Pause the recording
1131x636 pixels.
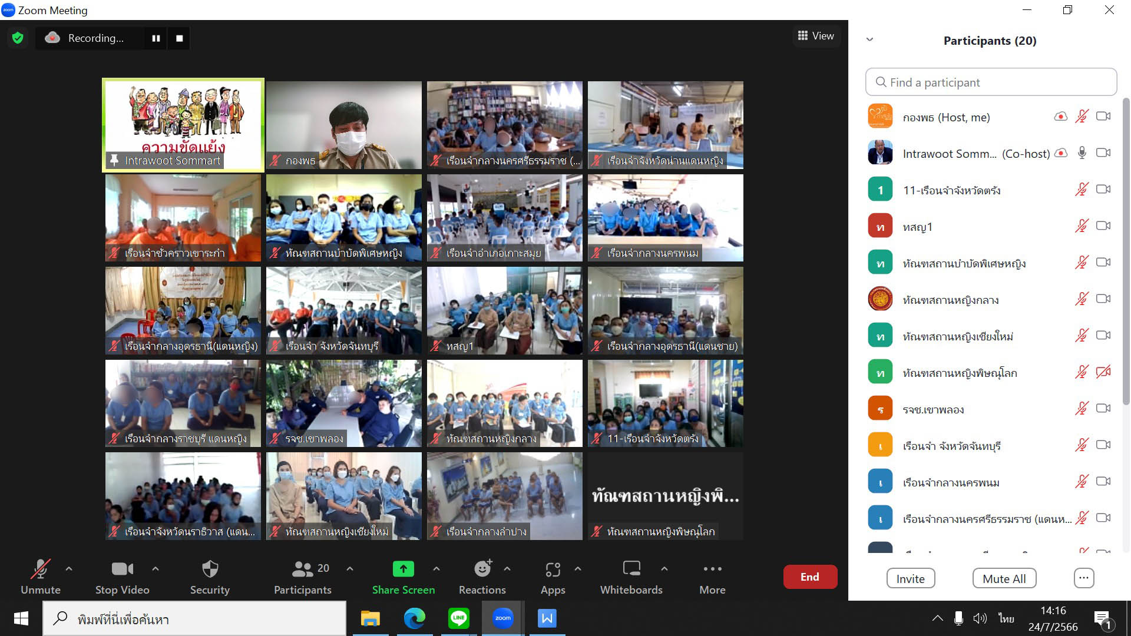pyautogui.click(x=156, y=38)
